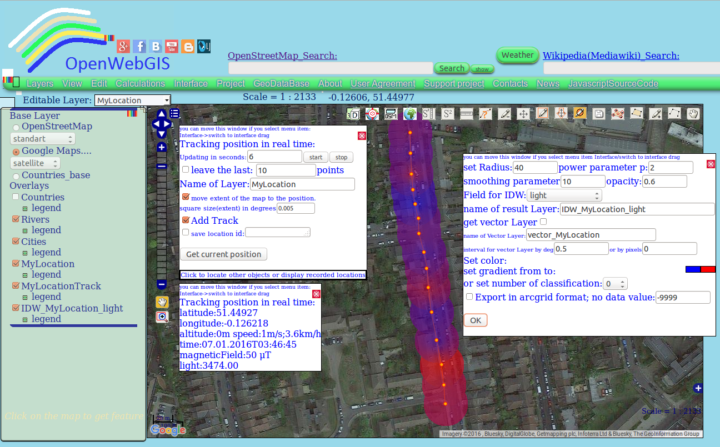This screenshot has width=720, height=447.
Task: Open the Google Maps 'satellite' dropdown
Action: [36, 163]
